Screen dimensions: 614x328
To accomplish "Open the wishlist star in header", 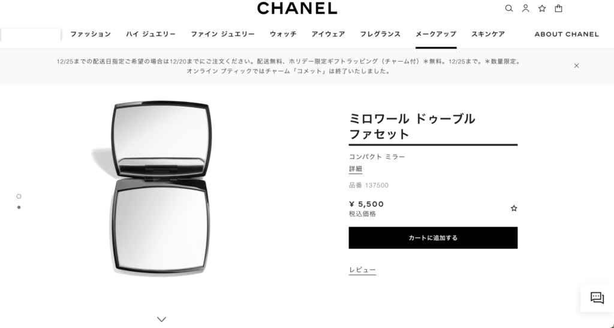I will pos(542,8).
